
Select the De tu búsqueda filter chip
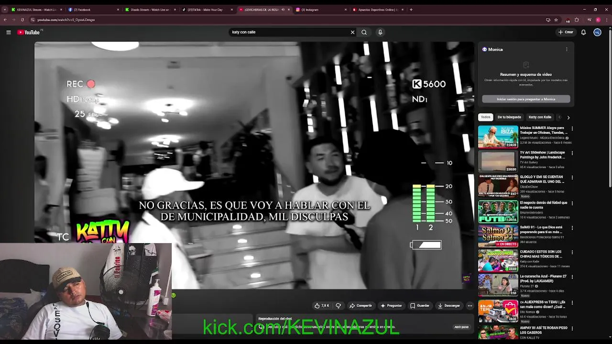pyautogui.click(x=509, y=117)
